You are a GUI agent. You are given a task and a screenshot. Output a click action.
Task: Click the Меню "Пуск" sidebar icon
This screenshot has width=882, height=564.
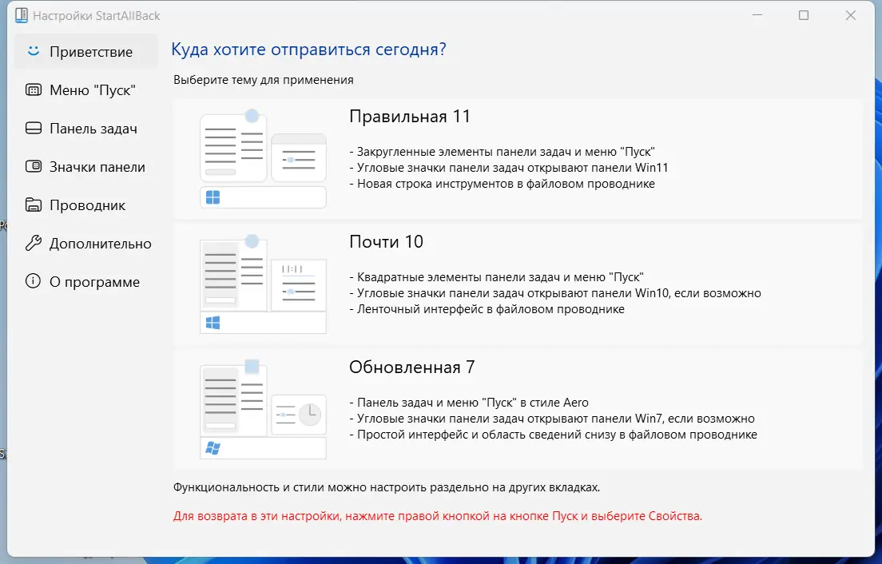tap(34, 90)
